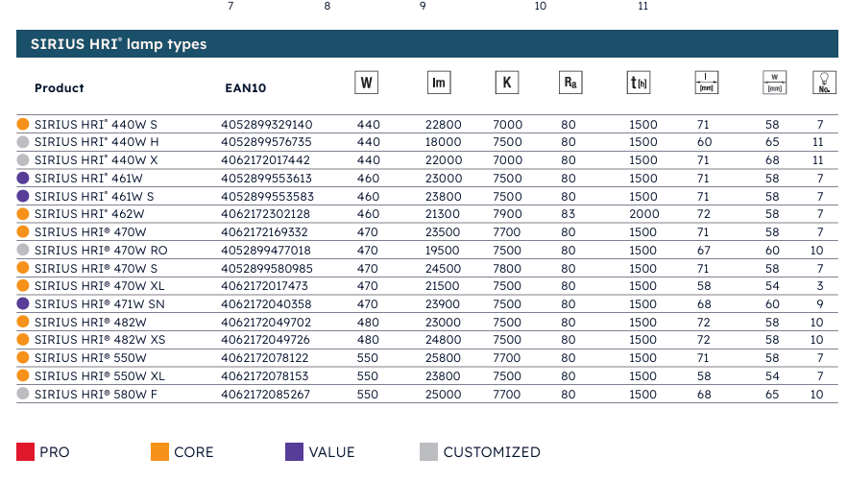Click the EAN10 column header

point(246,88)
